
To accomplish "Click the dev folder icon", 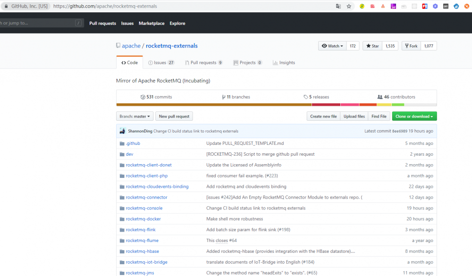I will (x=122, y=154).
